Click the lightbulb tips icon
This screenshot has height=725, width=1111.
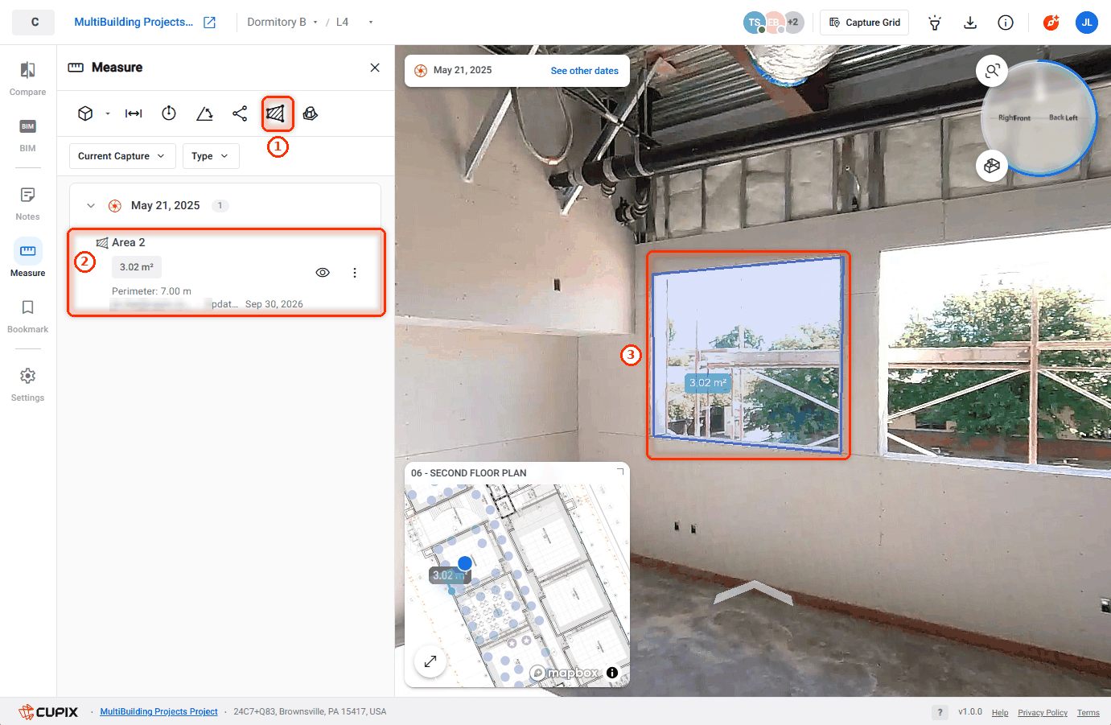(x=935, y=23)
